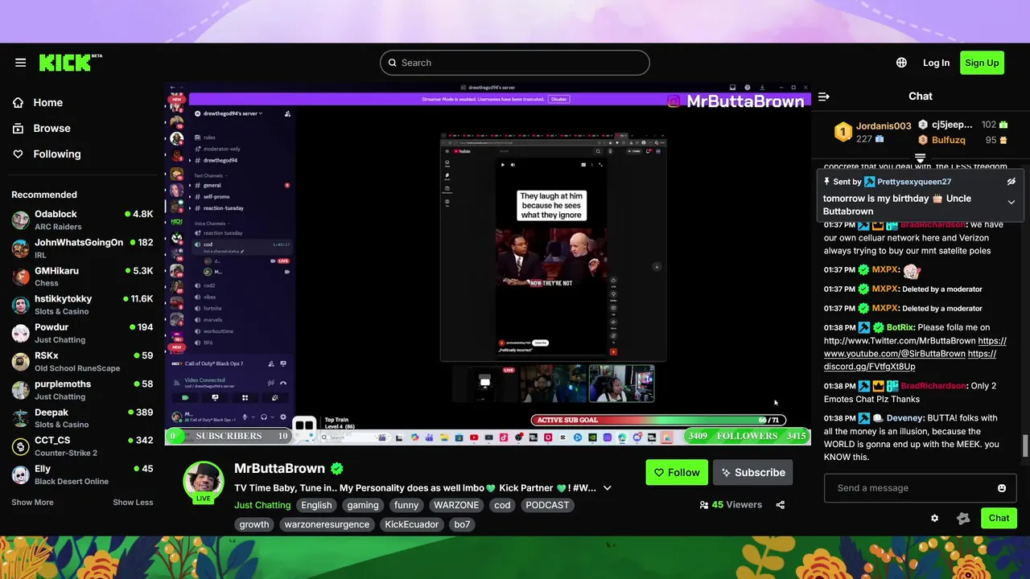
Task: Click Show Less under Recommended
Action: coord(133,503)
